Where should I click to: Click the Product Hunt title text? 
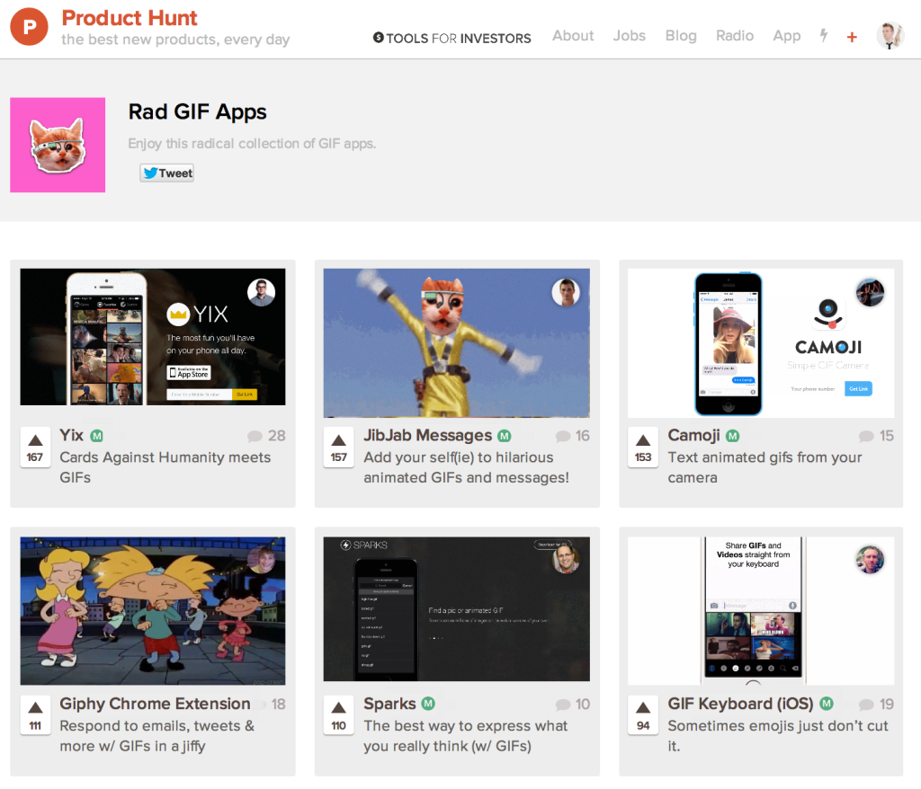(x=130, y=18)
